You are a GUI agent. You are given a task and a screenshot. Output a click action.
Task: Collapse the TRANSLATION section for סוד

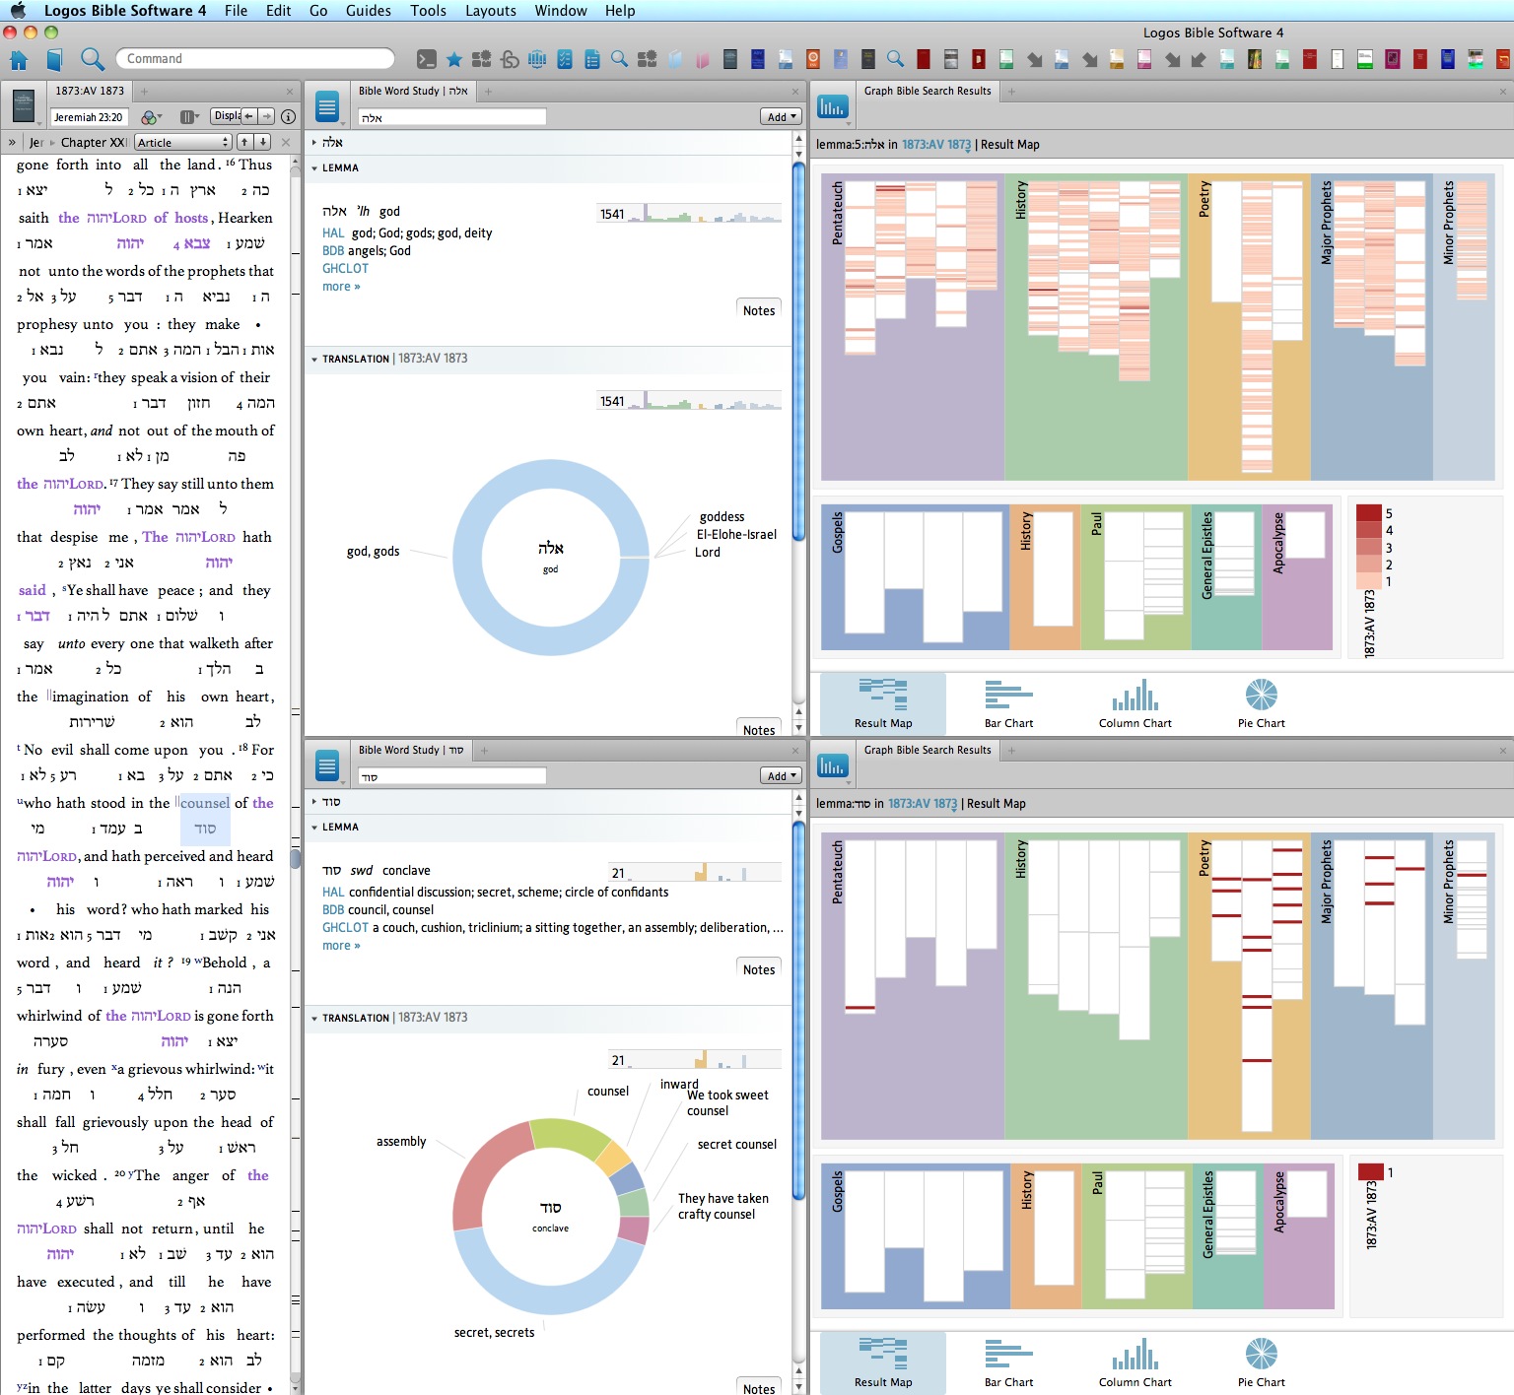(314, 1019)
